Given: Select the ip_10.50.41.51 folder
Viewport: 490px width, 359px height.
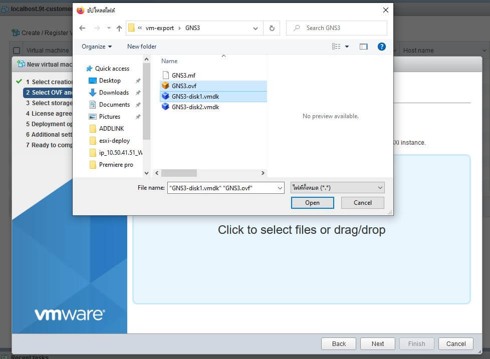Looking at the screenshot, I should click(x=116, y=153).
